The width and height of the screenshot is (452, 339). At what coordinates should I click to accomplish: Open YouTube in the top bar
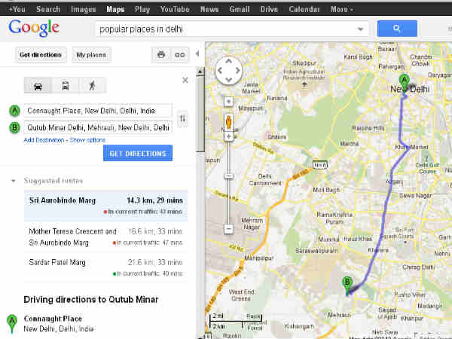pyautogui.click(x=175, y=9)
